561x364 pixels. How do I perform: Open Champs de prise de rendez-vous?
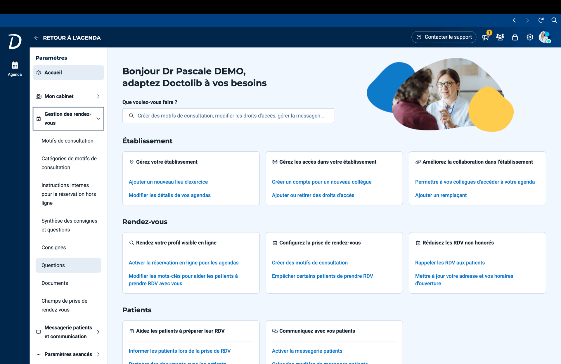coord(64,305)
